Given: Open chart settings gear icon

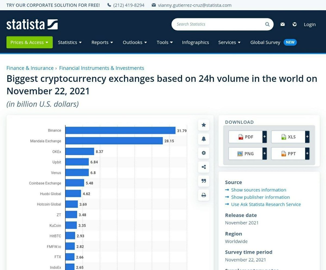Looking at the screenshot, I should (x=204, y=153).
